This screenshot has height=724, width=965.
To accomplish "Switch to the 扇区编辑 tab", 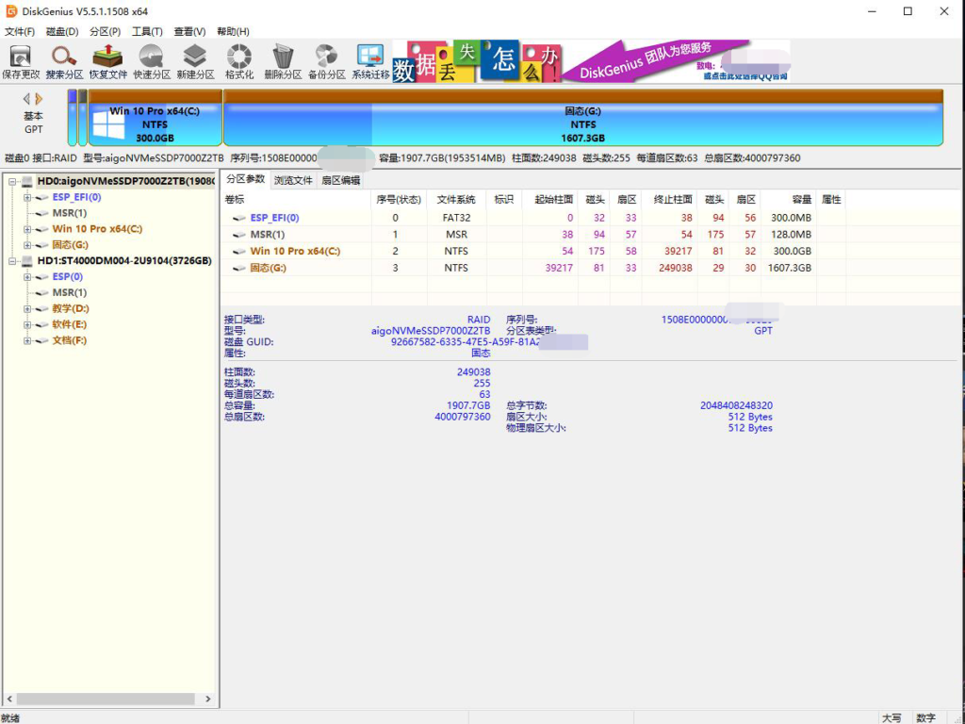I will click(340, 180).
